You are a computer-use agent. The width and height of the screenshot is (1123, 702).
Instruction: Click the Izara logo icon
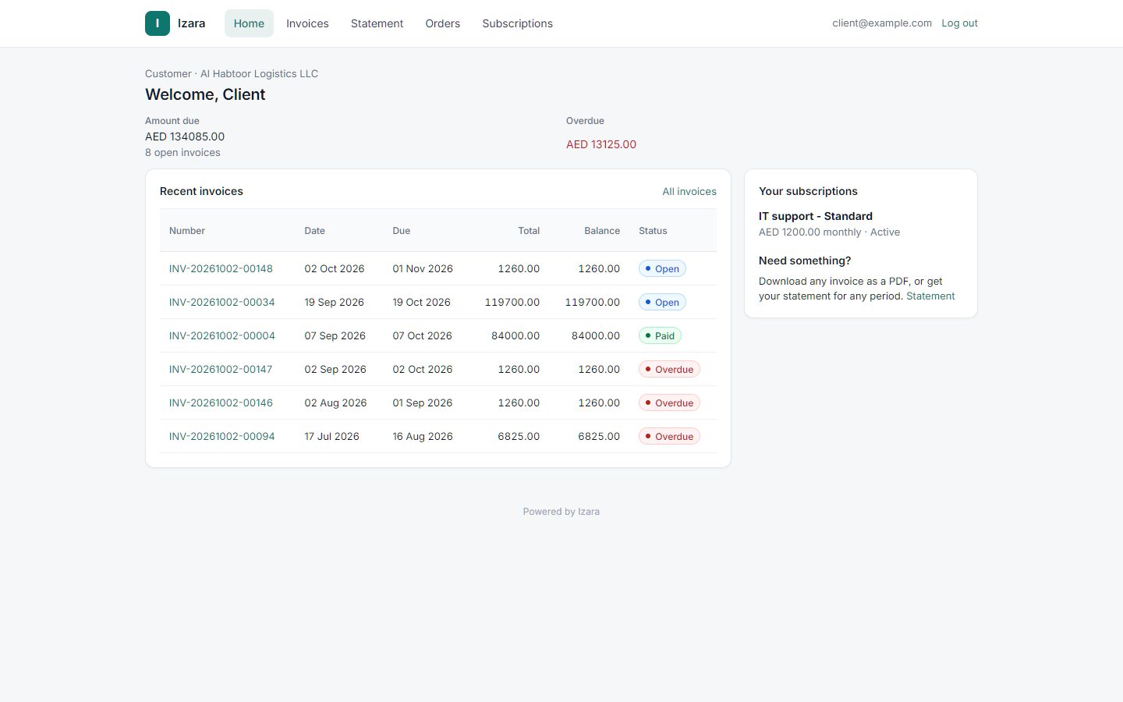[158, 23]
